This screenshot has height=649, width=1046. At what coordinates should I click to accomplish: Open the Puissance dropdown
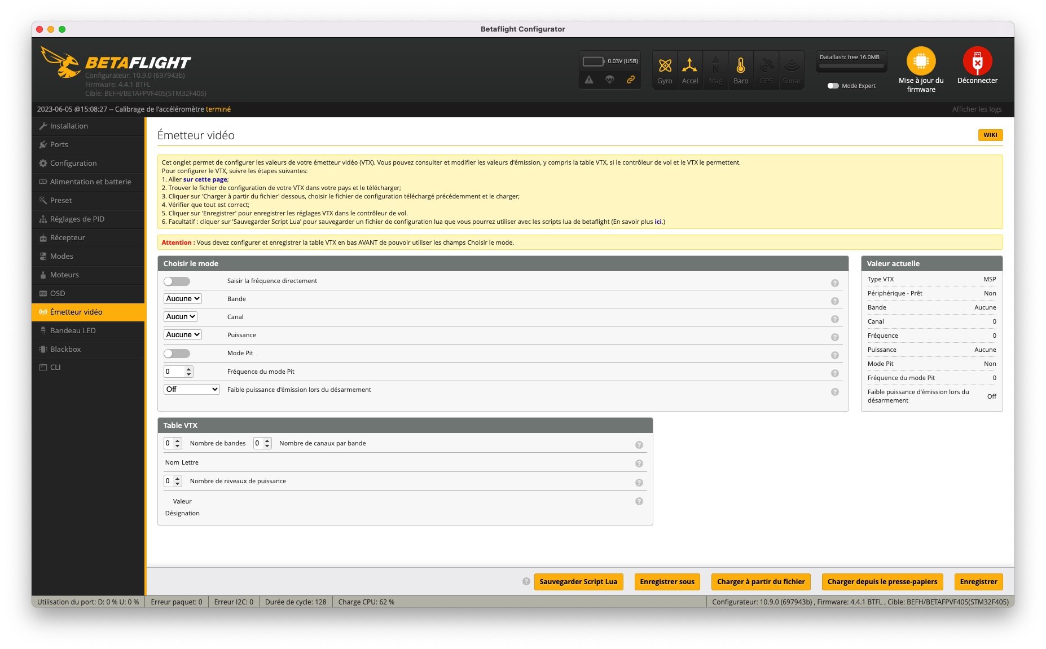click(x=182, y=335)
